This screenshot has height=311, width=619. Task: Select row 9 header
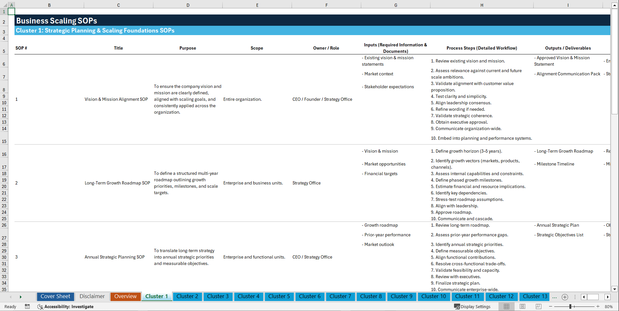point(4,96)
